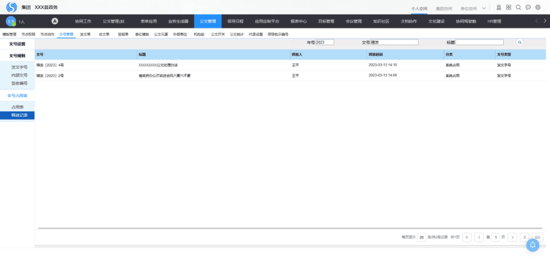Open the blue notification bell
The width and height of the screenshot is (550, 263).
point(533,245)
